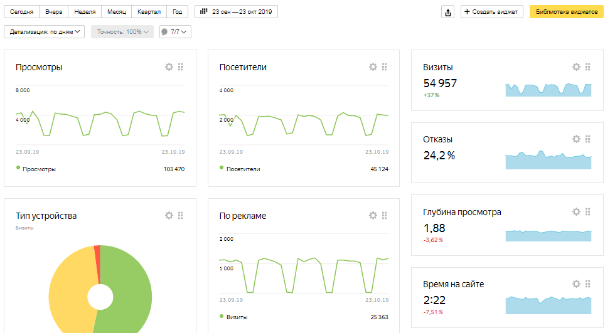Viewport: 610px width, 333px height.
Task: Open gear settings for Глубина просмотра widget
Action: [x=576, y=212]
